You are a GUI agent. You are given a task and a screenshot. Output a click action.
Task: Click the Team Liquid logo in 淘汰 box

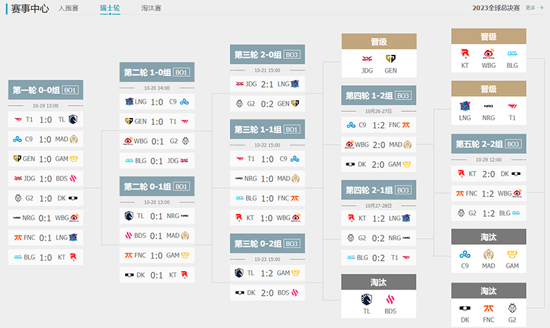click(366, 299)
